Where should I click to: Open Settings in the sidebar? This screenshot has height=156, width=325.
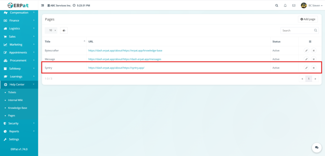19,139
